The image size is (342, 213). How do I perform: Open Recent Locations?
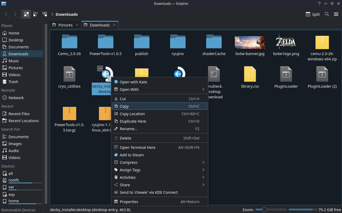22,121
